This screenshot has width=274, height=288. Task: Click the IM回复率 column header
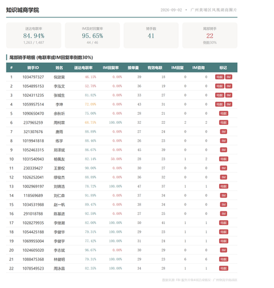pos(111,67)
